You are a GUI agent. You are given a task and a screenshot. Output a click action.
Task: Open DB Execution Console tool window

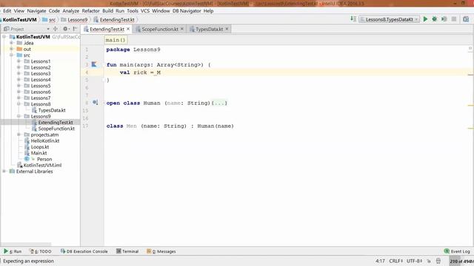tap(84, 251)
